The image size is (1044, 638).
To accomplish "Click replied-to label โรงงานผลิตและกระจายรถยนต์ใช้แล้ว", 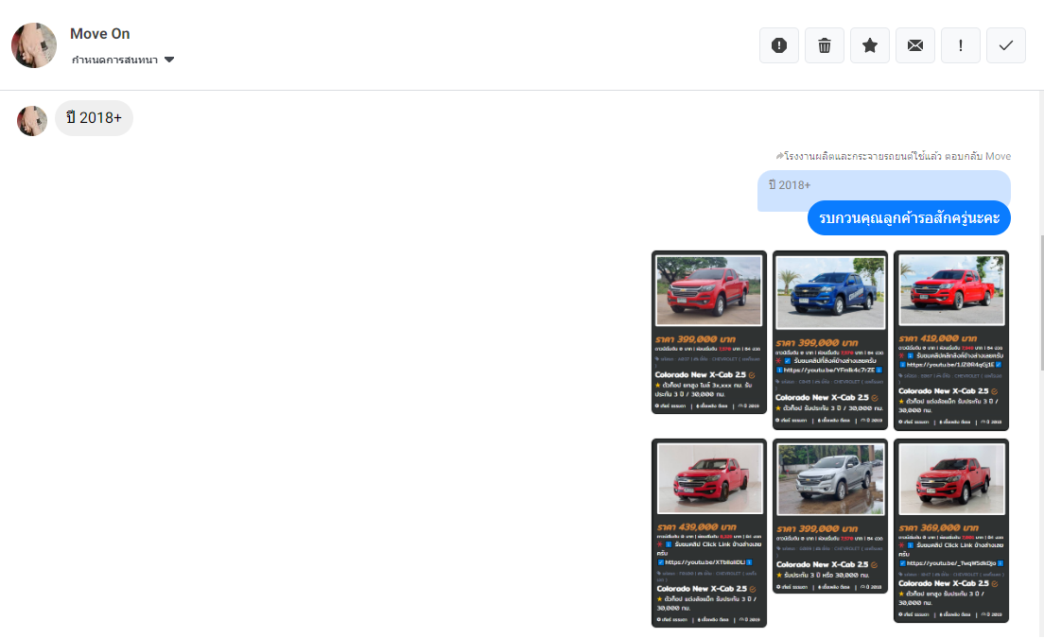I will point(893,156).
